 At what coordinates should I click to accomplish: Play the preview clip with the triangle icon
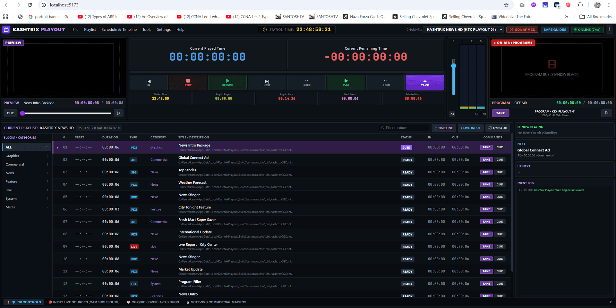pyautogui.click(x=118, y=113)
